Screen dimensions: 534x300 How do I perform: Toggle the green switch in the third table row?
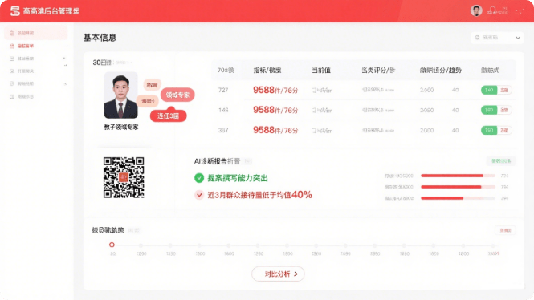489,130
